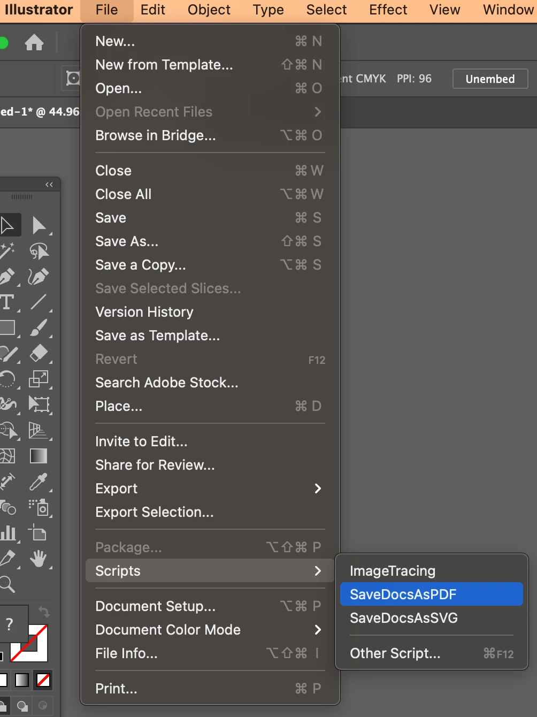Select the Perspective Grid tool
The image size is (537, 717).
coord(39,430)
